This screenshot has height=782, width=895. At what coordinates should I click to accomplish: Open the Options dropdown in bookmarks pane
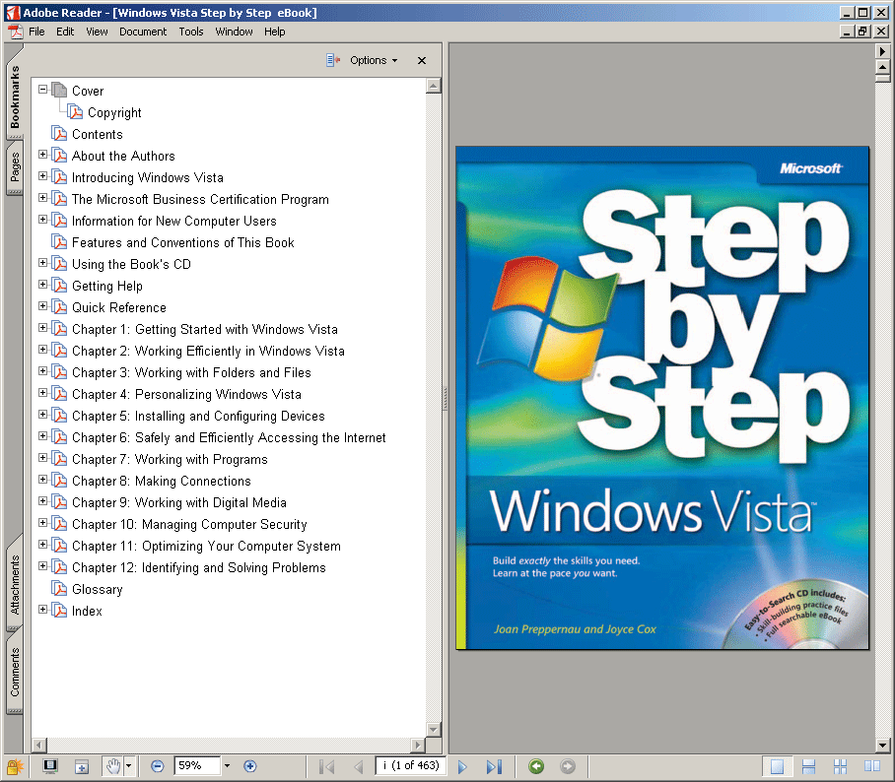click(x=374, y=60)
